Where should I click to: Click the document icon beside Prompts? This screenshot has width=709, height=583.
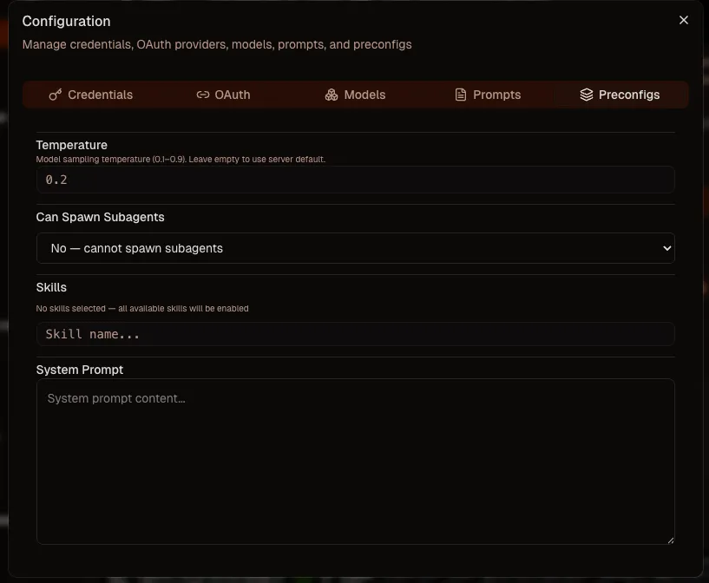[460, 95]
